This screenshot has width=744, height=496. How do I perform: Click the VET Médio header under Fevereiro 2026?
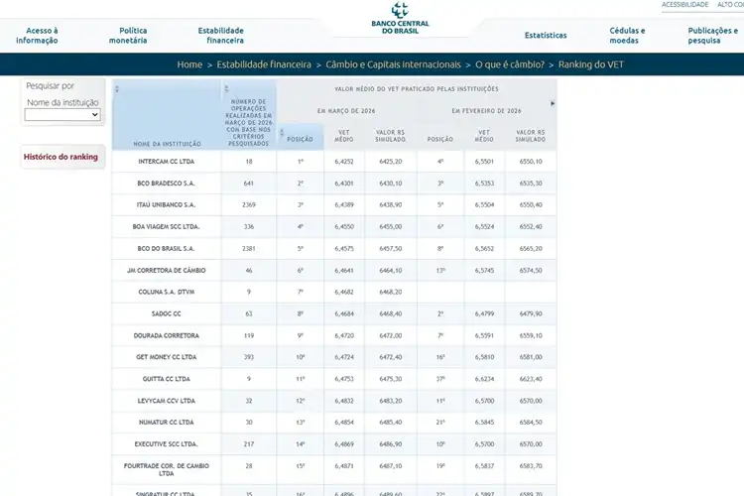pos(484,136)
